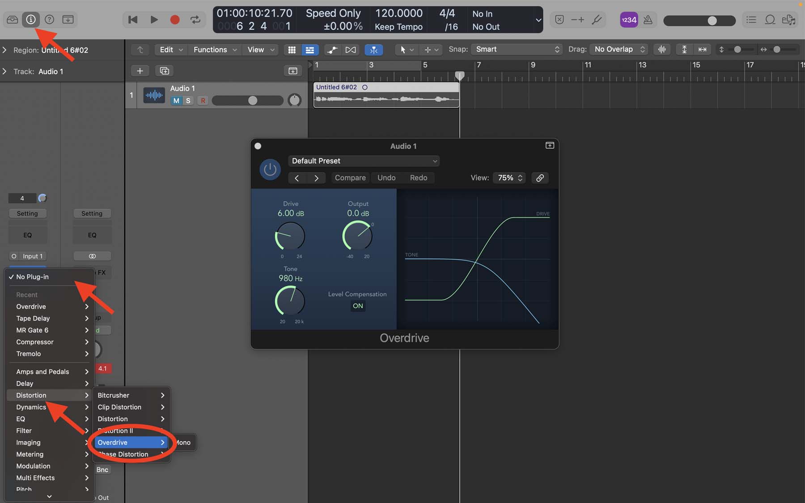This screenshot has width=805, height=503.
Task: Click the Audio 1 pan knob
Action: pos(294,100)
